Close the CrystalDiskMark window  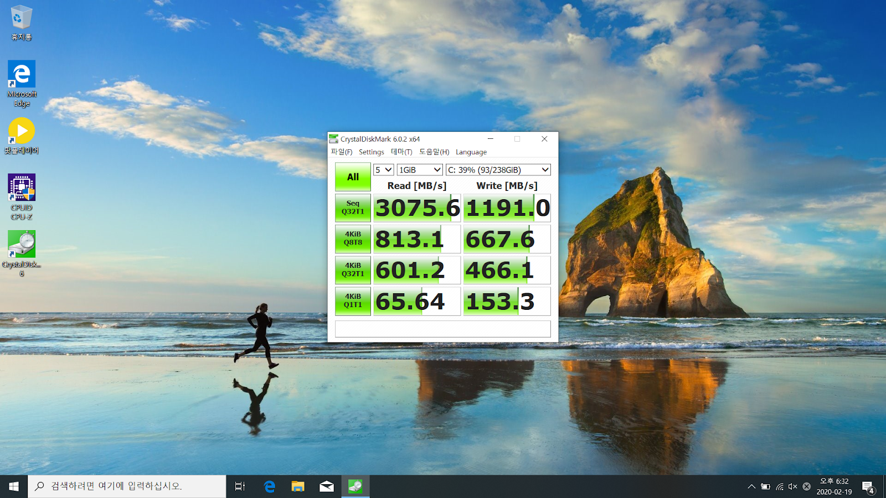544,139
